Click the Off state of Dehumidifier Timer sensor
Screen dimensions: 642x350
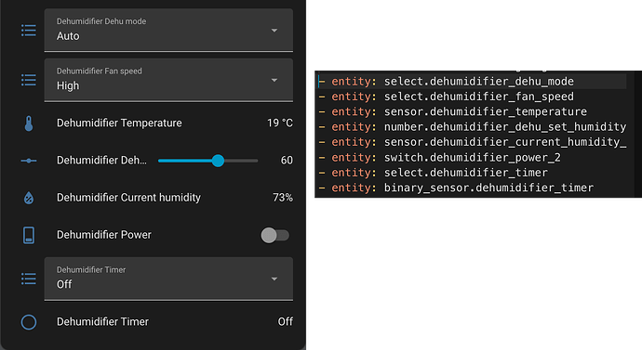point(286,322)
